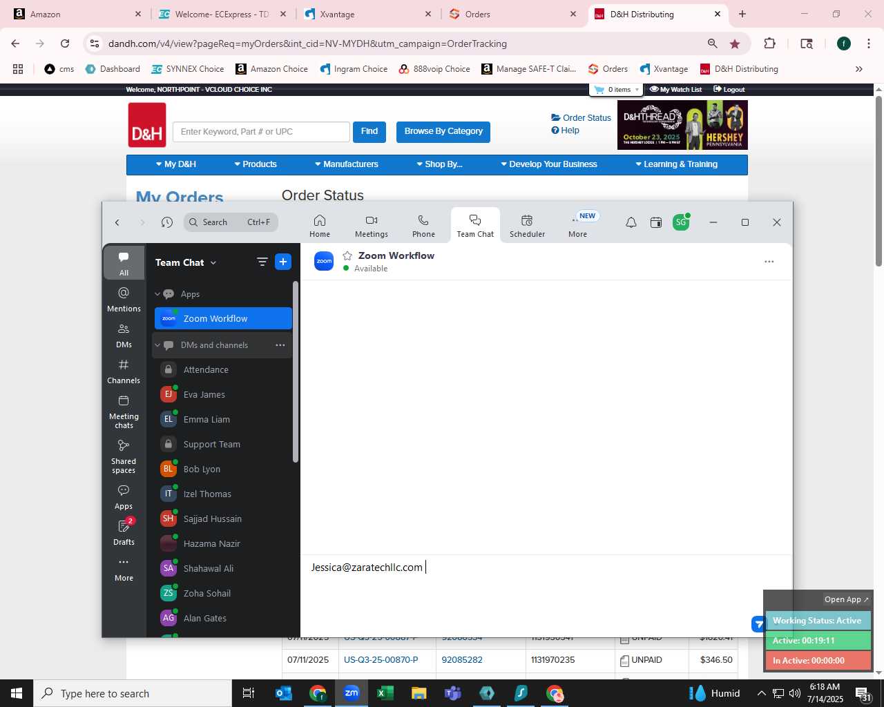Open Team Chat filter icon
884x707 pixels.
click(262, 262)
